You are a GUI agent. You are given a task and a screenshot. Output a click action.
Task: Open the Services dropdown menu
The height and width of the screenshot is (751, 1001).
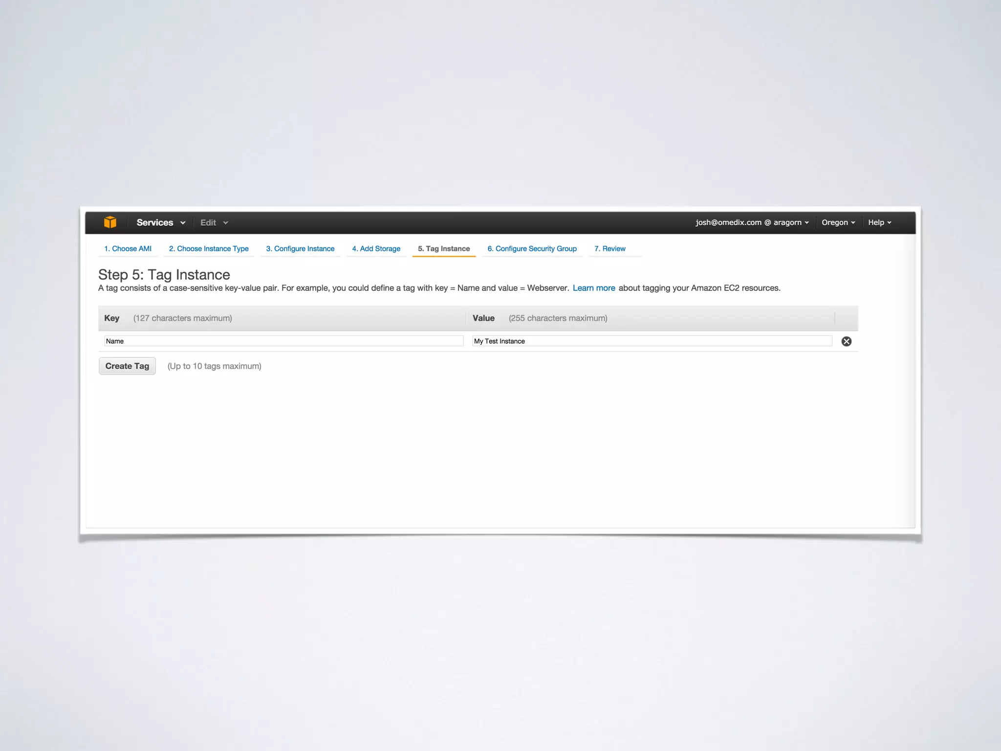(161, 222)
